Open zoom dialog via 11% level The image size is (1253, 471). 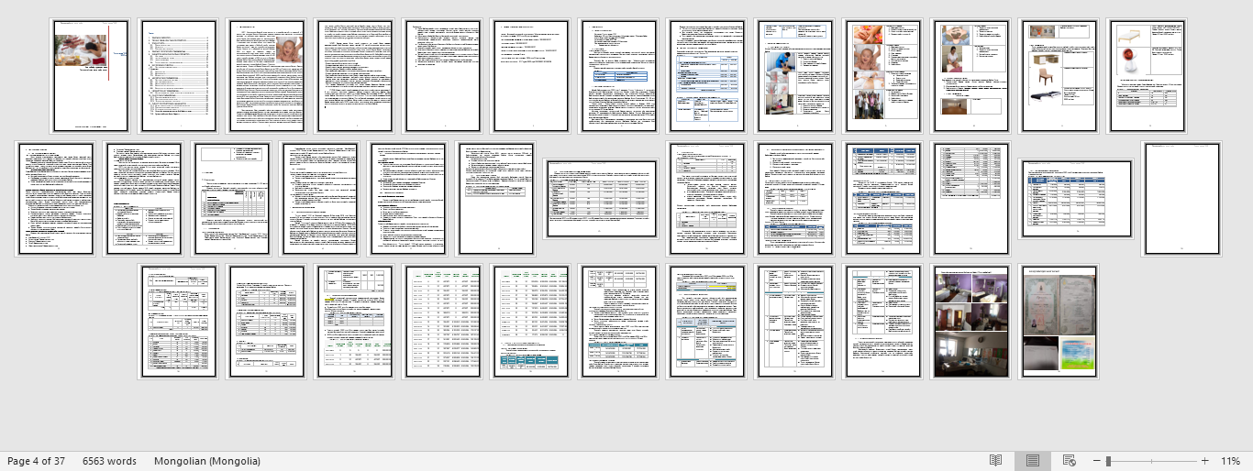1230,461
